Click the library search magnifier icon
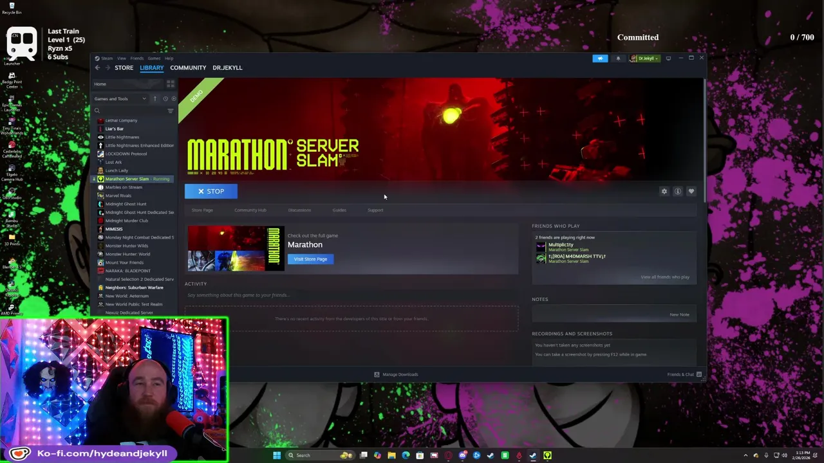The image size is (824, 463). (x=97, y=111)
